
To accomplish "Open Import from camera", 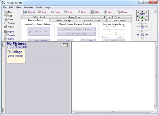I will [x=9, y=31].
